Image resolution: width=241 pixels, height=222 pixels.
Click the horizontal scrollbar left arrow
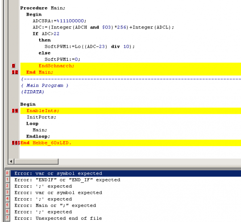11,161
